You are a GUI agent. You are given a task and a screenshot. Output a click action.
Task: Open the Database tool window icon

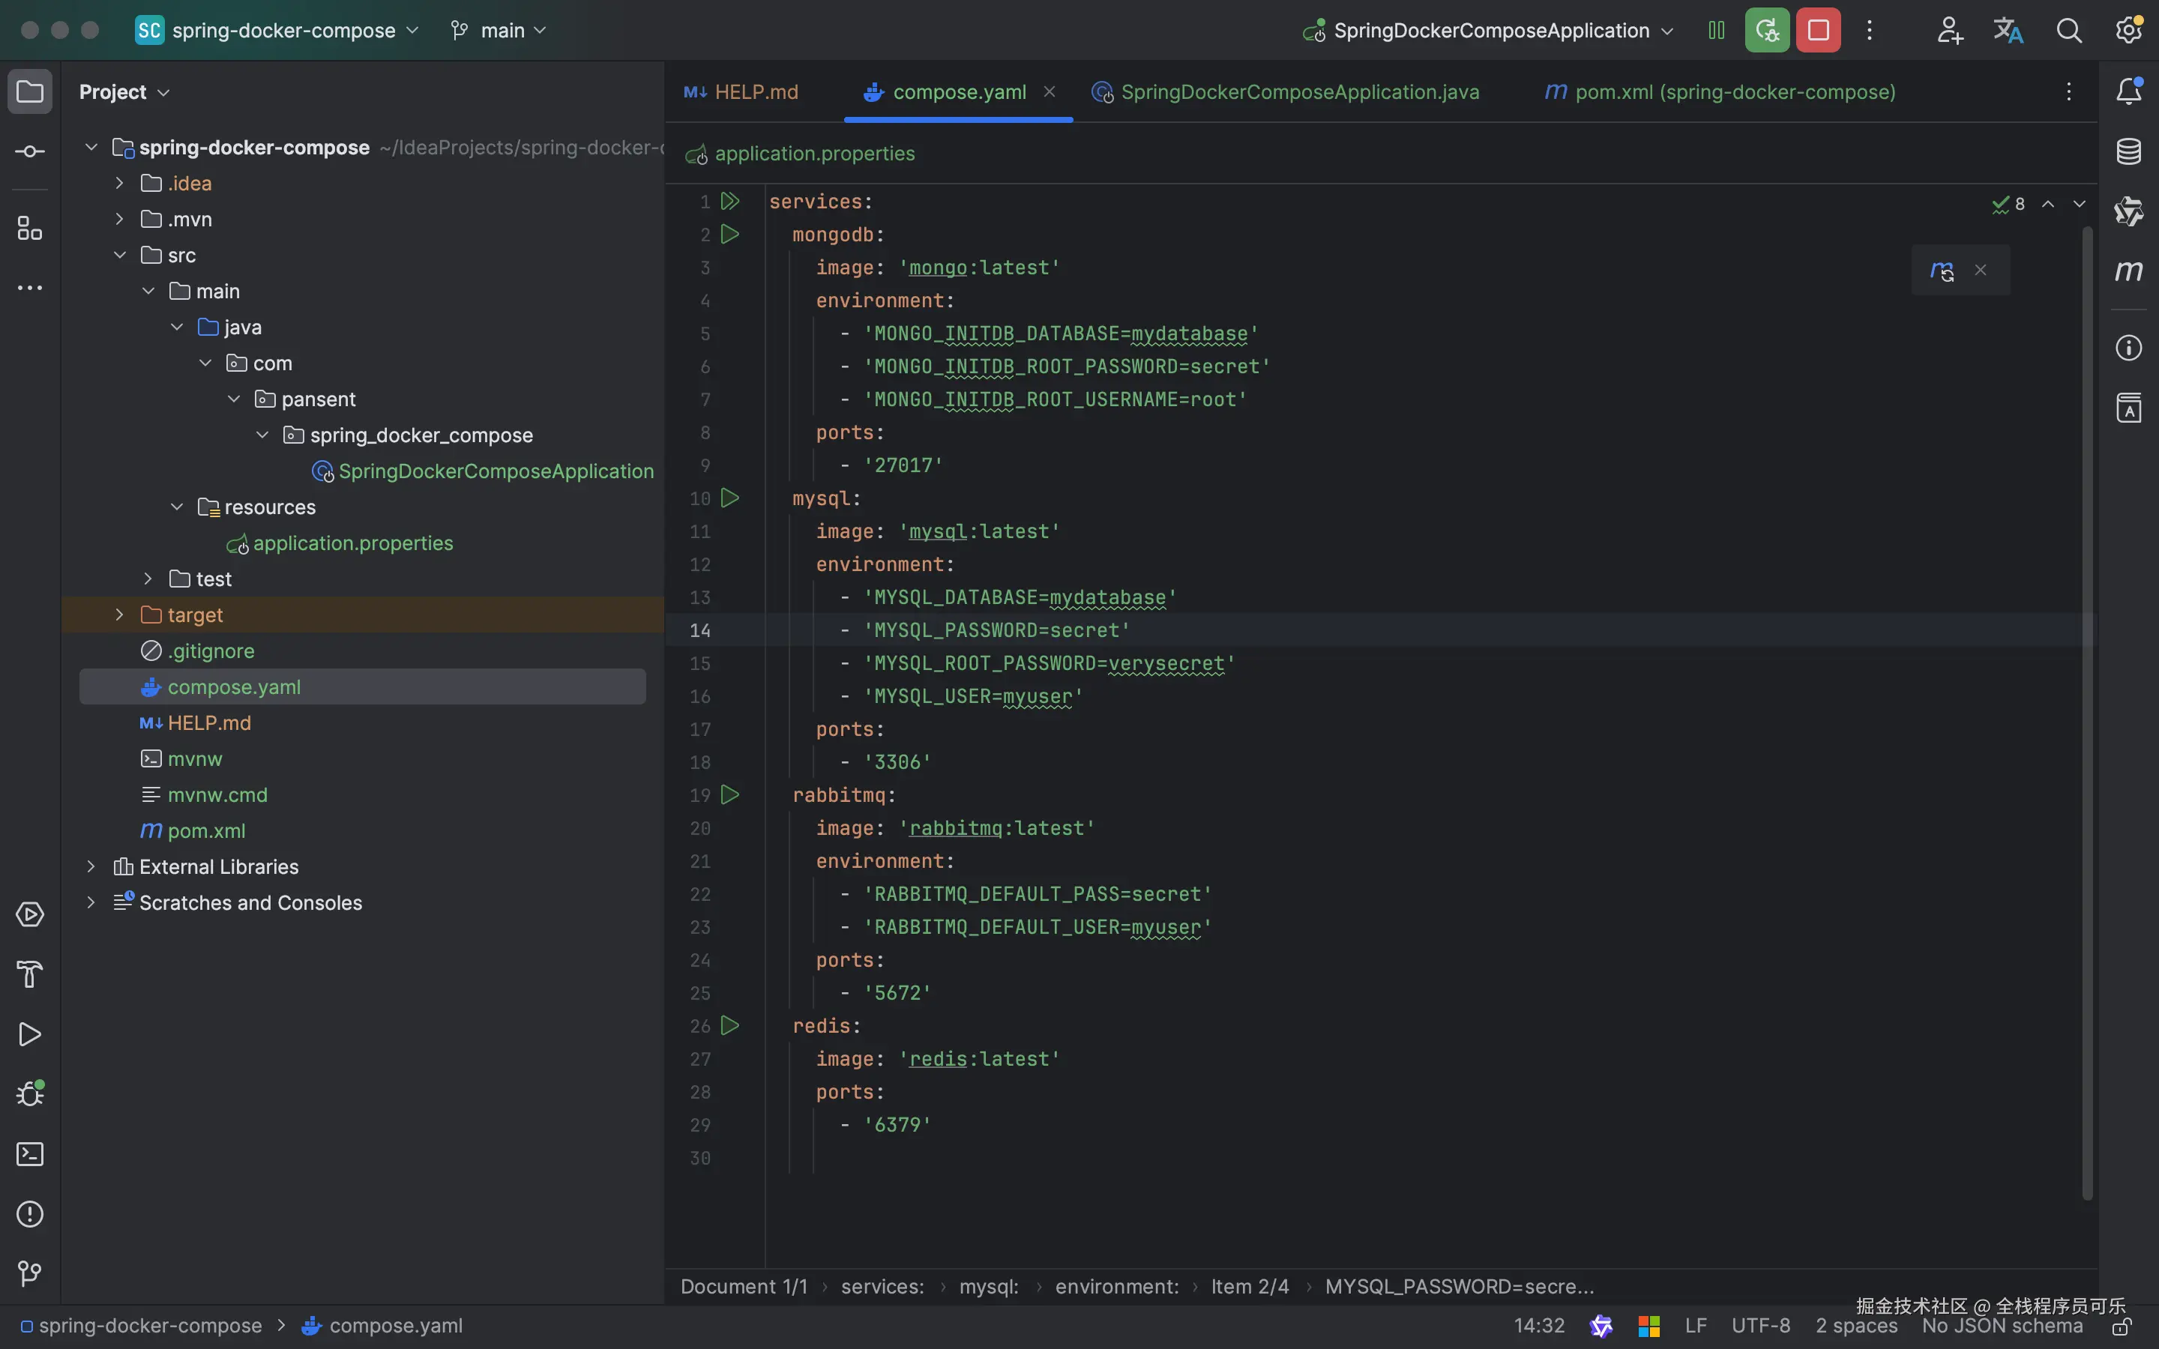click(x=2129, y=151)
